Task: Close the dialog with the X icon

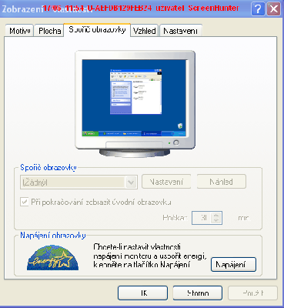Action: point(273,9)
